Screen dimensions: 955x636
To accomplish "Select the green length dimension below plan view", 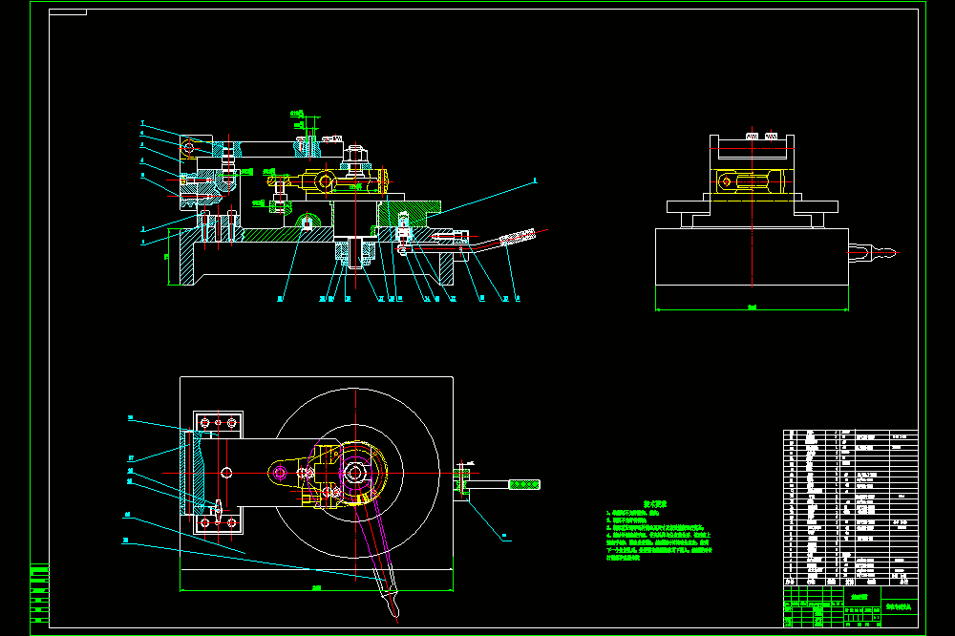I will (x=317, y=588).
